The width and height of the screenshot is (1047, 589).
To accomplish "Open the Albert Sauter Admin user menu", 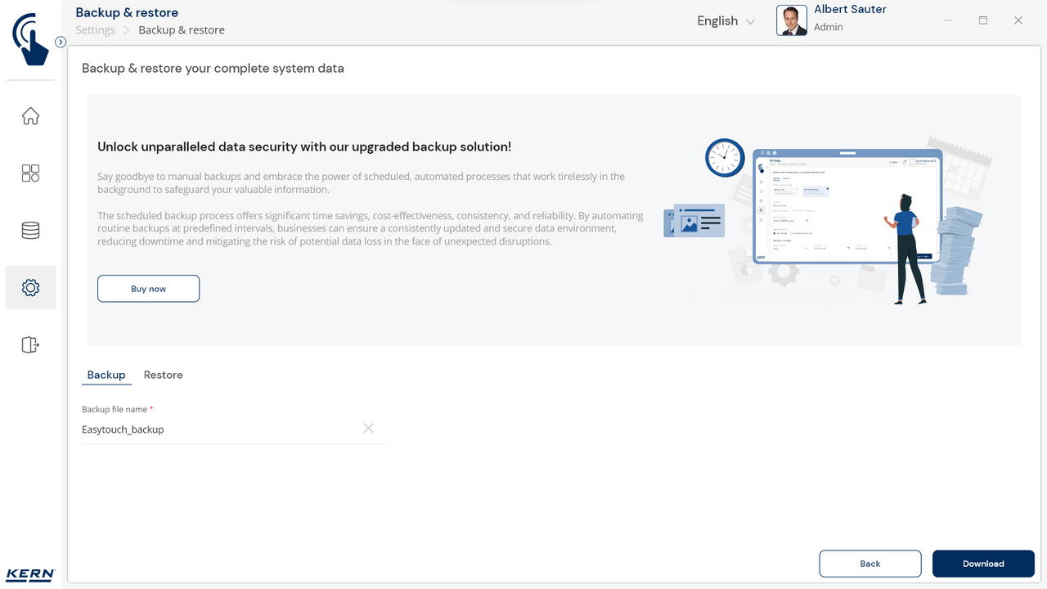I will [850, 18].
